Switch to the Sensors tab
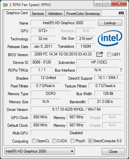Screen dimensions: 129x159 pos(38,14)
